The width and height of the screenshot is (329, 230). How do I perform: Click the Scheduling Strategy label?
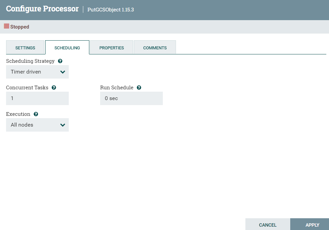30,61
